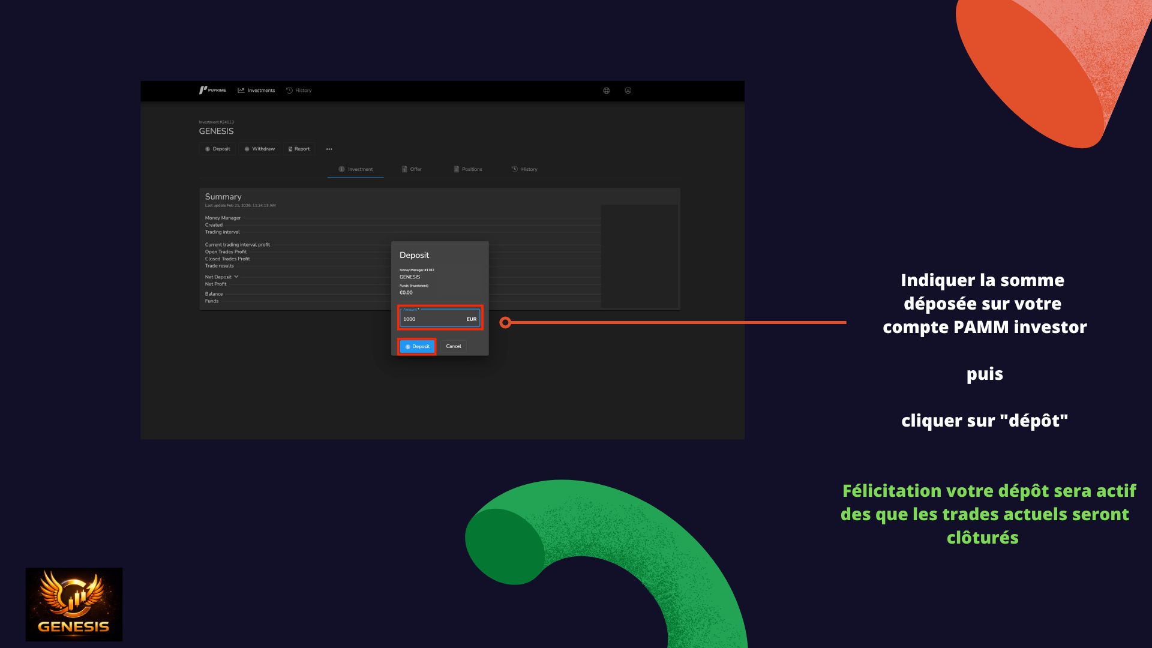The width and height of the screenshot is (1152, 648).
Task: Click the Summary panel heading
Action: pos(223,197)
